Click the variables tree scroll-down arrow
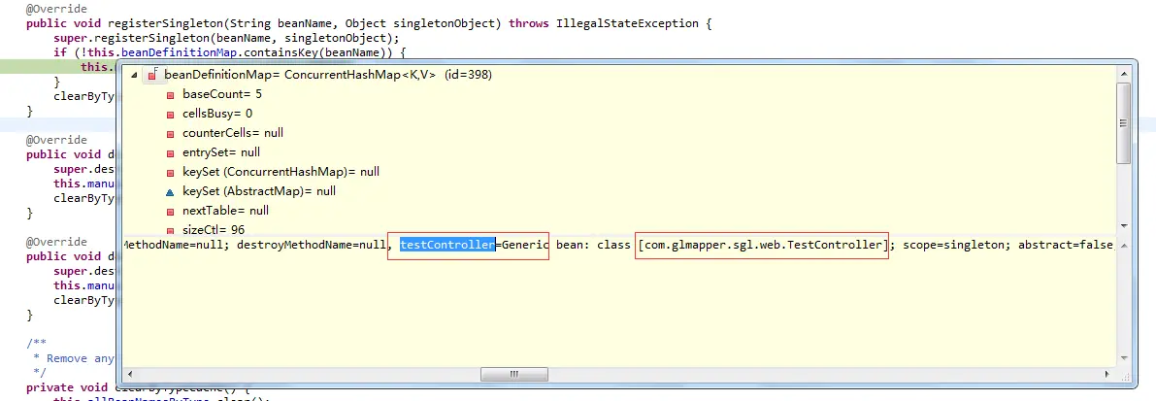1156x401 pixels. 1124,225
